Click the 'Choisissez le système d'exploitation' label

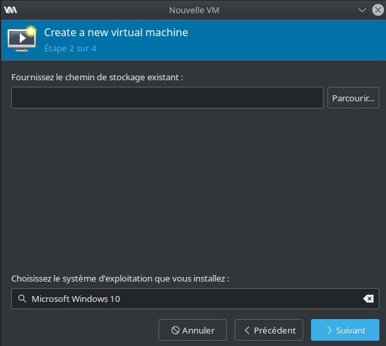[x=120, y=279]
